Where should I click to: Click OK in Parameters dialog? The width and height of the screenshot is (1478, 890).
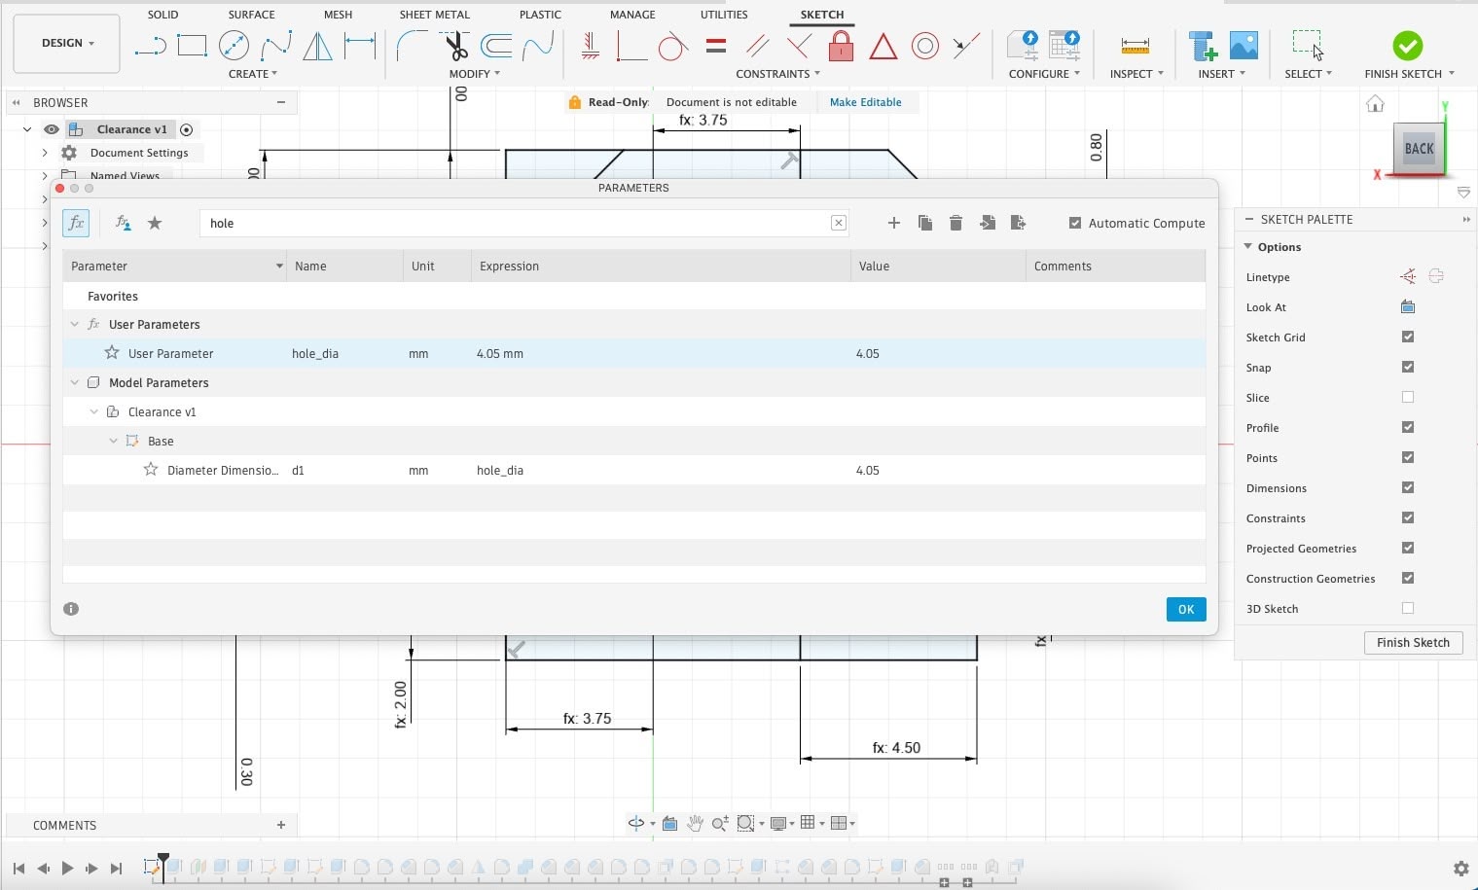tap(1186, 609)
